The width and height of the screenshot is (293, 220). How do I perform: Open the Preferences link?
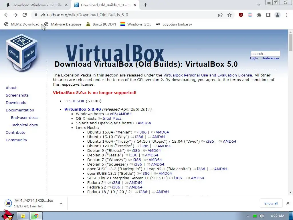tap(271, 58)
